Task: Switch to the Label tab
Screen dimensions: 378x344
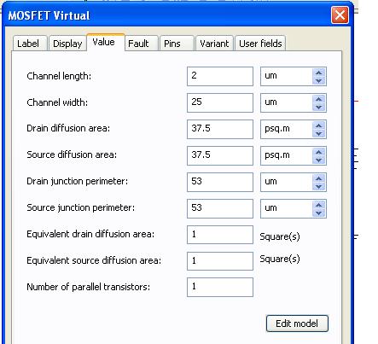Action: point(30,44)
